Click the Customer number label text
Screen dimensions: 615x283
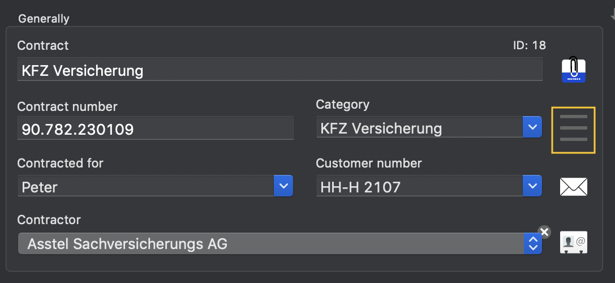[x=369, y=163]
